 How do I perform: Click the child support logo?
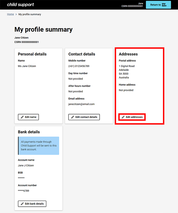pos(21,5)
